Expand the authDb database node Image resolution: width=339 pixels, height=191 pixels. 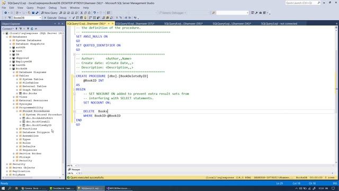pyautogui.click(x=11, y=47)
